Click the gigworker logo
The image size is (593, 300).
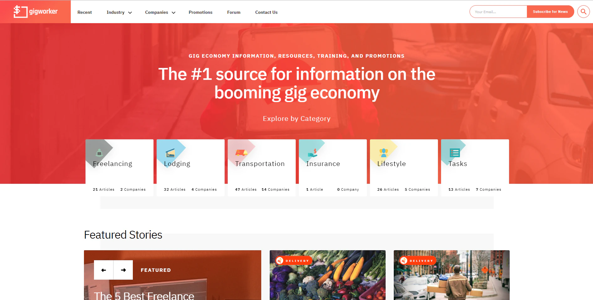[x=35, y=12]
